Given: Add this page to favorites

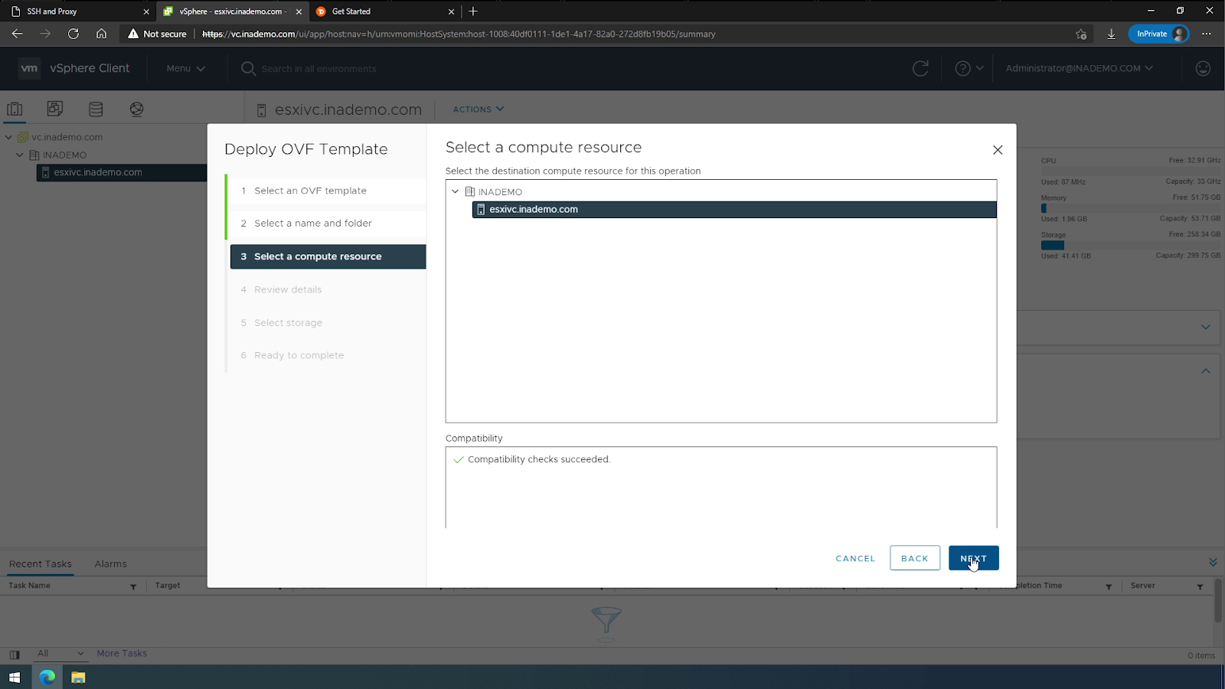Looking at the screenshot, I should click(x=1080, y=34).
